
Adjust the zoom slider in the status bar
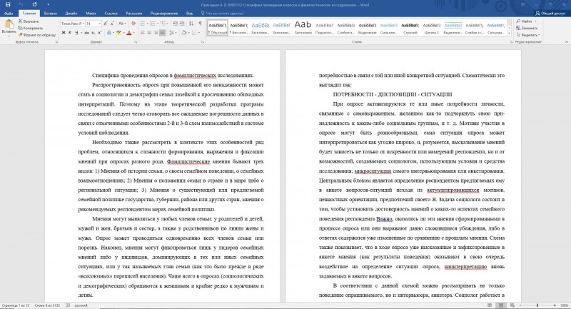point(537,305)
